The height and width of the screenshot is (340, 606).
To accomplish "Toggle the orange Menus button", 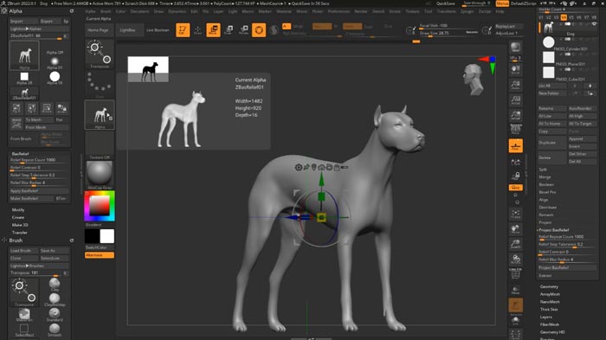I will [502, 3].
